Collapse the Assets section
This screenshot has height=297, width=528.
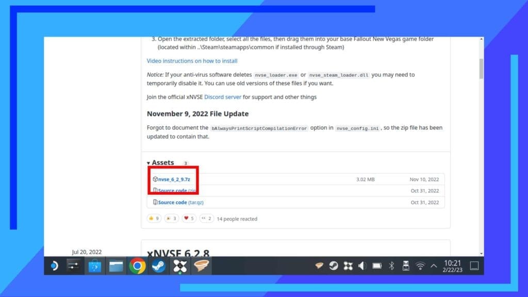pos(160,162)
